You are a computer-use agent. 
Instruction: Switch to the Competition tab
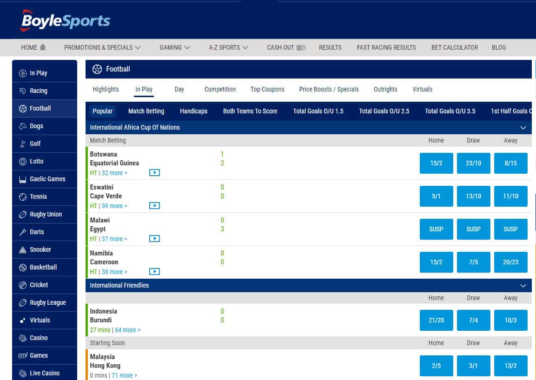coord(220,89)
